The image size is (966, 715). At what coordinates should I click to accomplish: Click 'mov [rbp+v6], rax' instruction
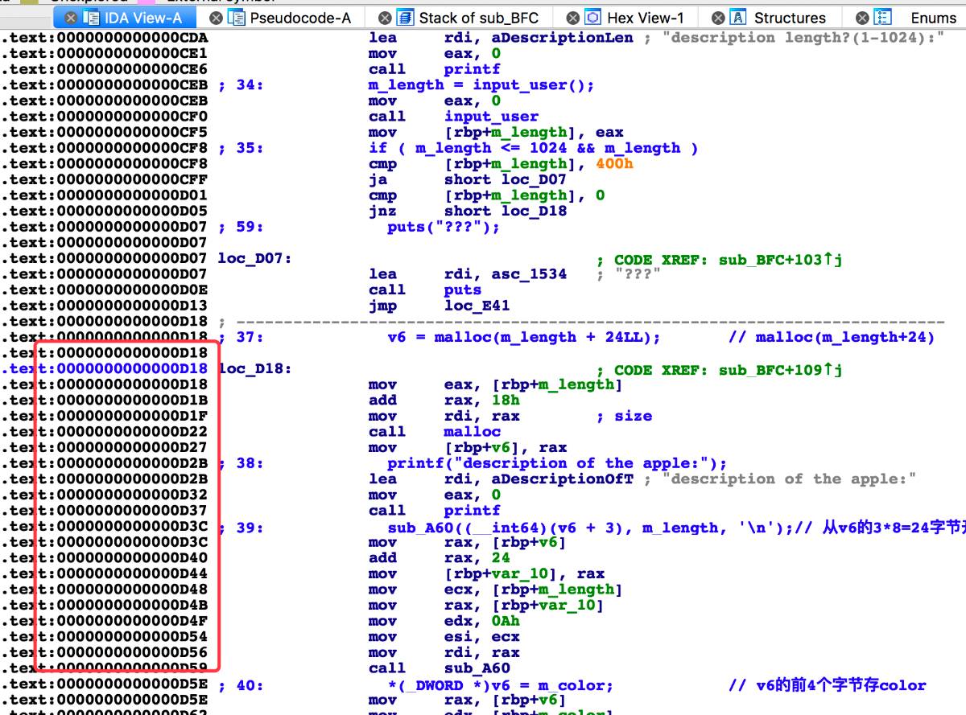click(x=468, y=448)
